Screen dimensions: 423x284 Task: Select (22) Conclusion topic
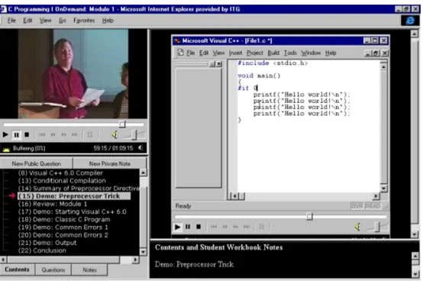(x=42, y=250)
